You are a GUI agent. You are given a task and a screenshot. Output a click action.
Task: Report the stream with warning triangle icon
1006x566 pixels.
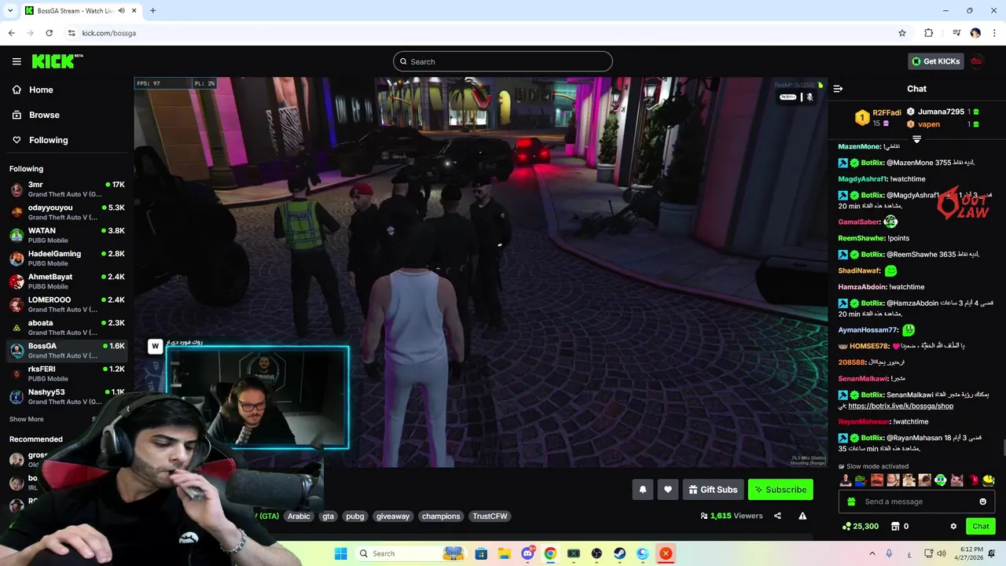click(802, 516)
